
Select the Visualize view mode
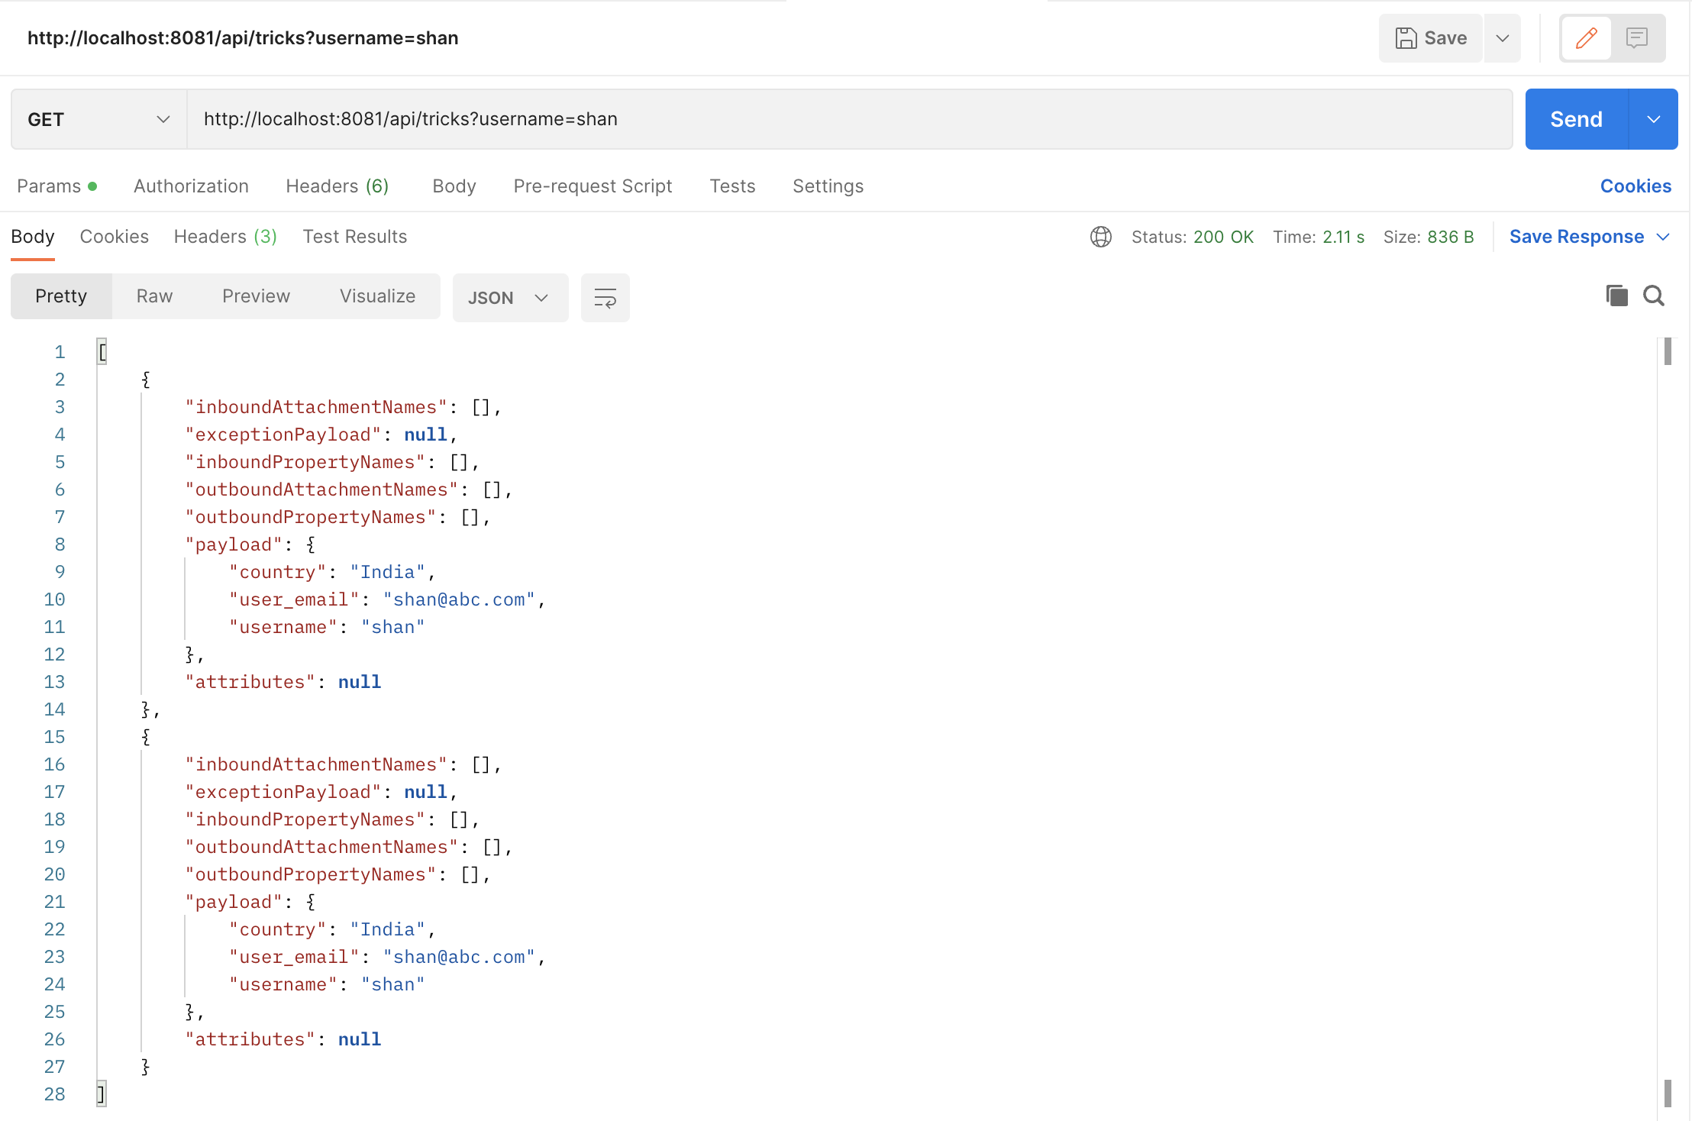tap(377, 296)
